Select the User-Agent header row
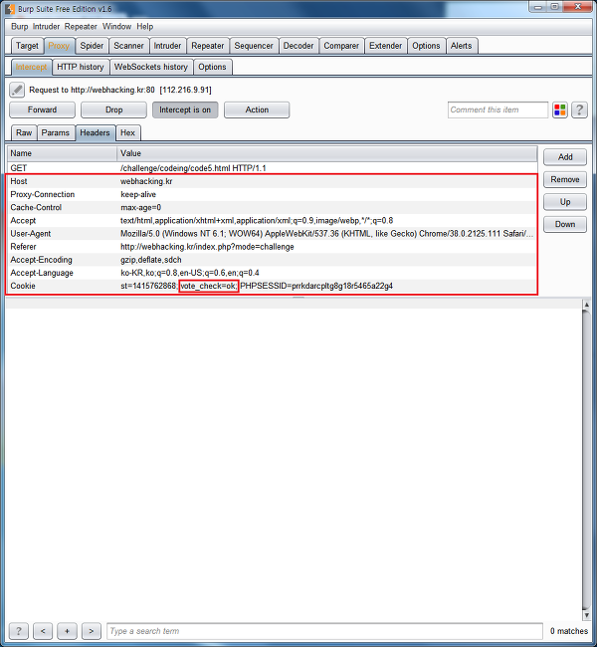 [273, 234]
